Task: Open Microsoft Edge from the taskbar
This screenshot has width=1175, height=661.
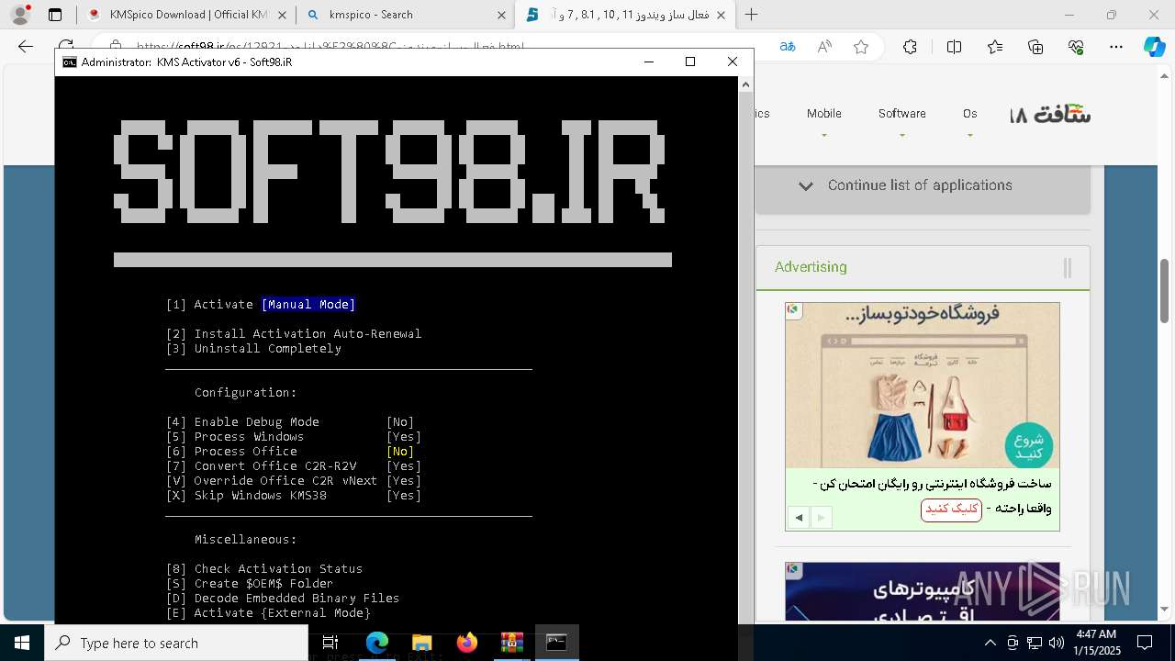Action: (x=377, y=643)
